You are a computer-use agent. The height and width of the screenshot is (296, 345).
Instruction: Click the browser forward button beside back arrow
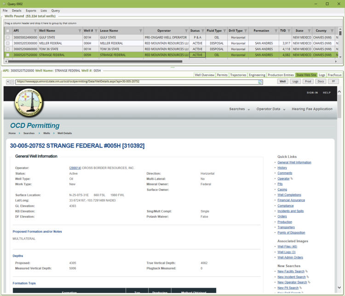click(12, 82)
